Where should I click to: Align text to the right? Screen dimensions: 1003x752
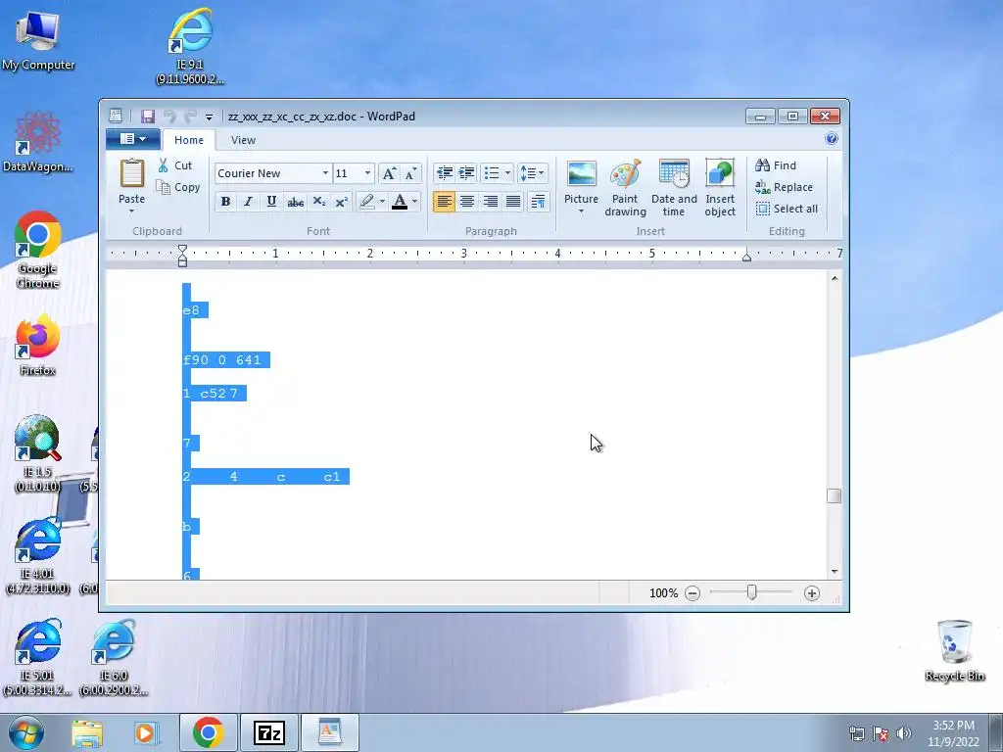point(490,202)
